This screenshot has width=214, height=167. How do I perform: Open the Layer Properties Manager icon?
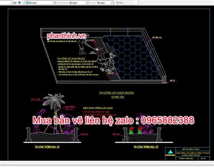pyautogui.click(x=15, y=3)
